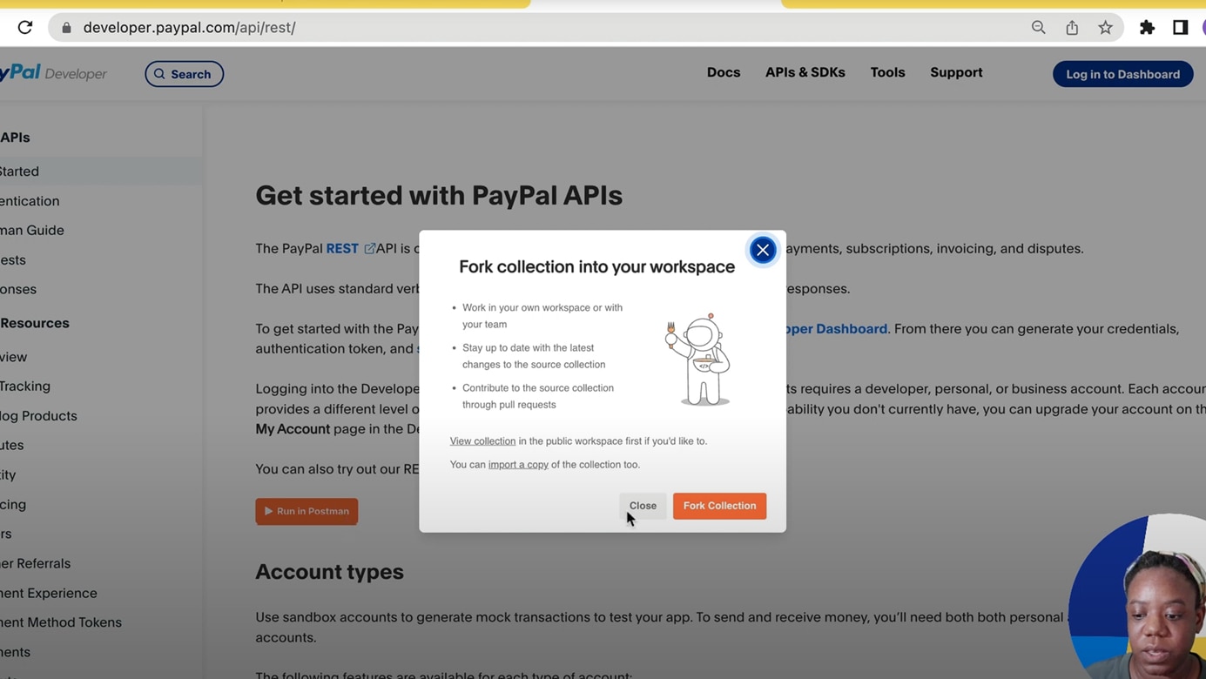Viewport: 1206px width, 679px height.
Task: Bookmark this page with the star icon
Action: coord(1105,27)
